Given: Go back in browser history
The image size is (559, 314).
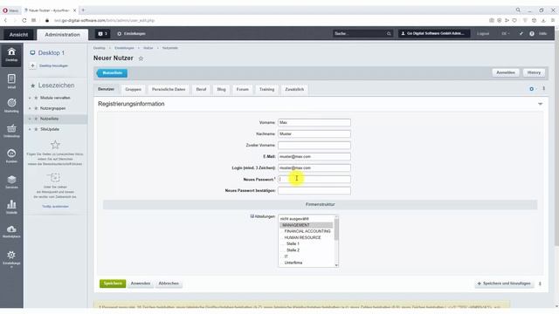Looking at the screenshot, I should 6,20.
